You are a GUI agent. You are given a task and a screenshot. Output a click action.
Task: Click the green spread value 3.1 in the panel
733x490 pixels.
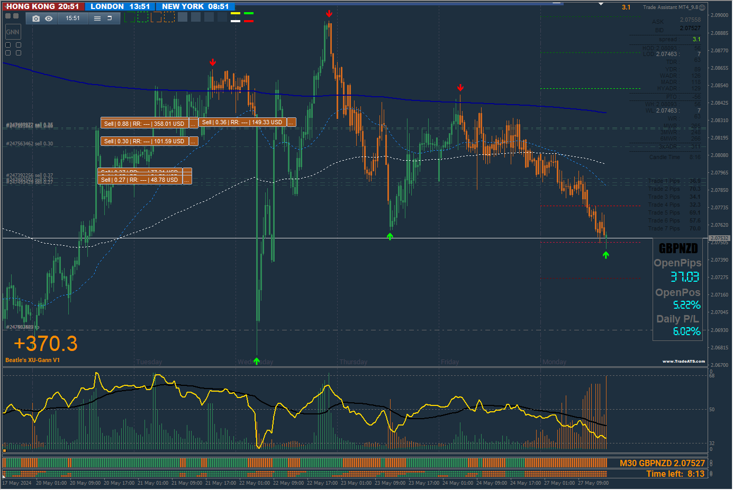pyautogui.click(x=696, y=39)
